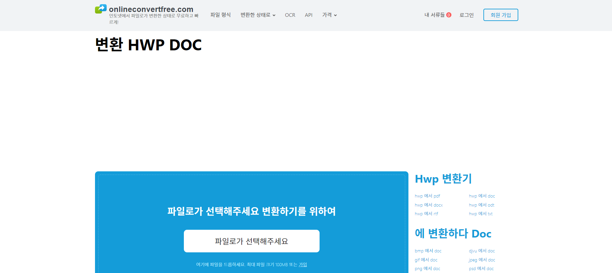Select hwp 에서 txt converter link
The height and width of the screenshot is (273, 612).
[x=480, y=214]
